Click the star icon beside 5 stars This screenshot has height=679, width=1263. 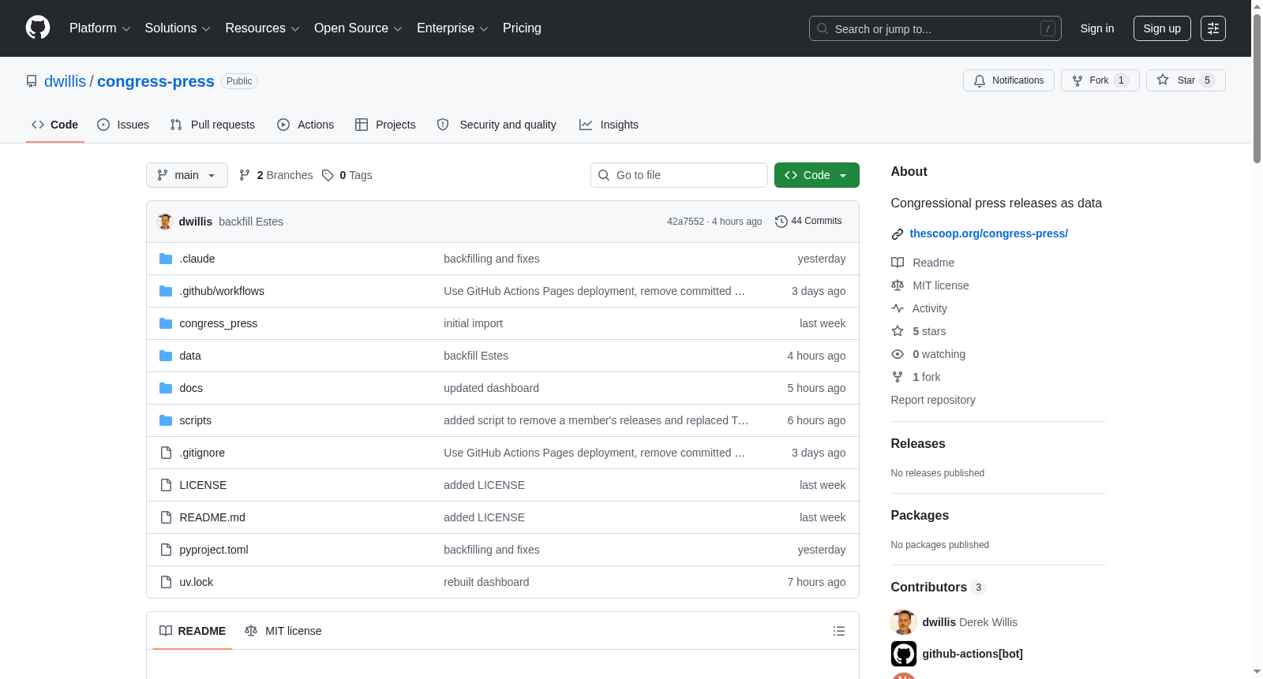[898, 331]
